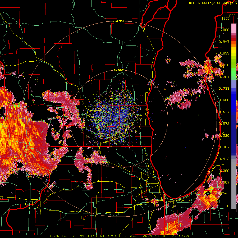
Task: Pick the light pink segment of color scale
Action: tap(234, 28)
